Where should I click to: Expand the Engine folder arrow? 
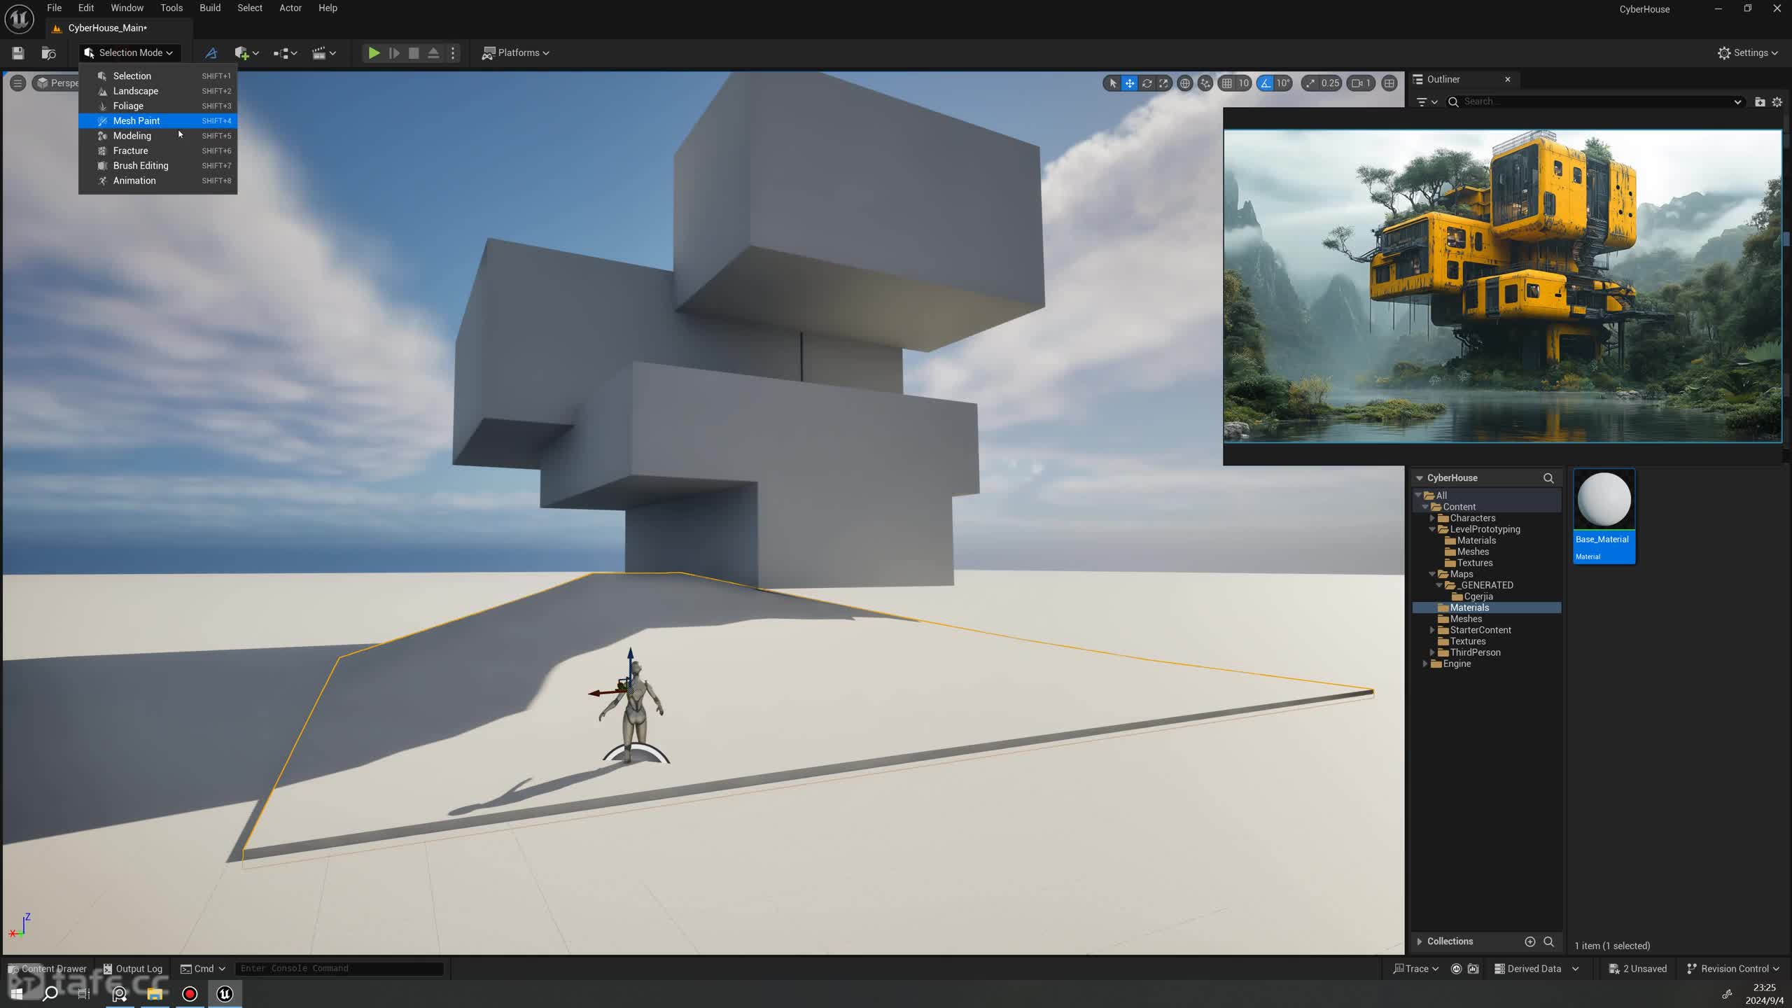click(1425, 664)
